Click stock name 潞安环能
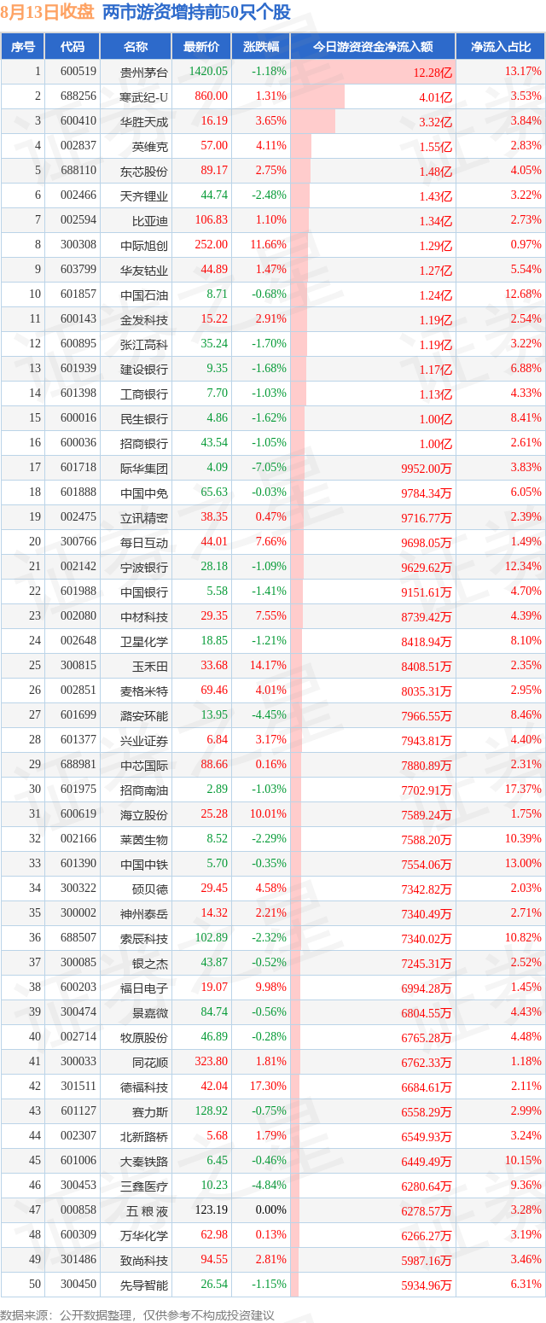 pos(144,715)
